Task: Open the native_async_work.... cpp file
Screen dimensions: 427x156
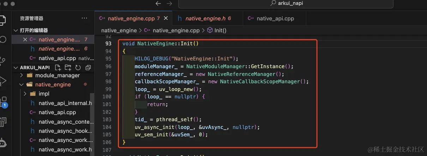Action: [x=53, y=140]
